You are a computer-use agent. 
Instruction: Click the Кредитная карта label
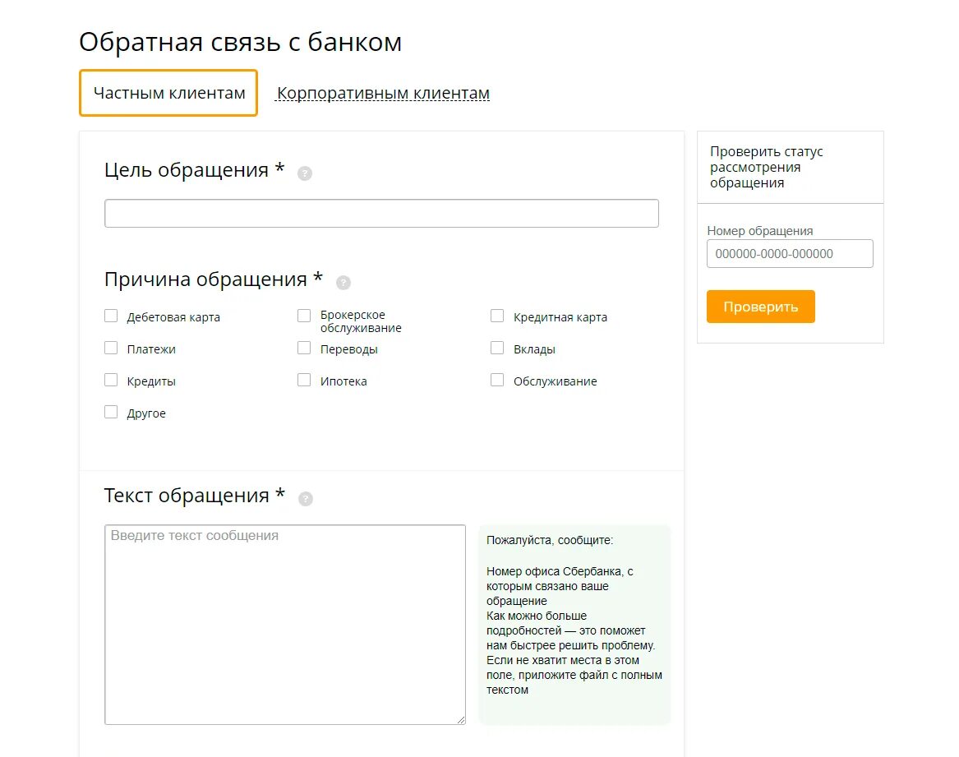[560, 317]
